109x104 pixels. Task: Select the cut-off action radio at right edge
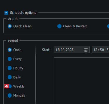[108, 26]
